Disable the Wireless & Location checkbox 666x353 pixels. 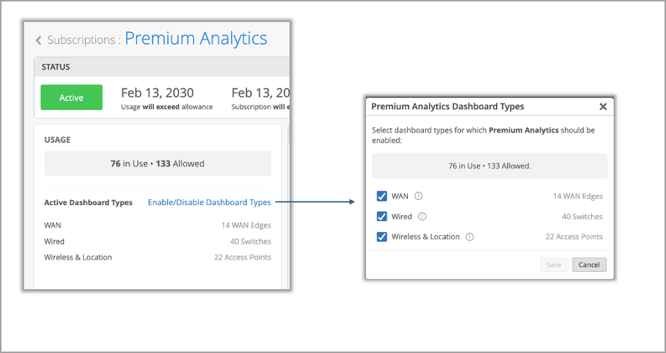pos(381,237)
